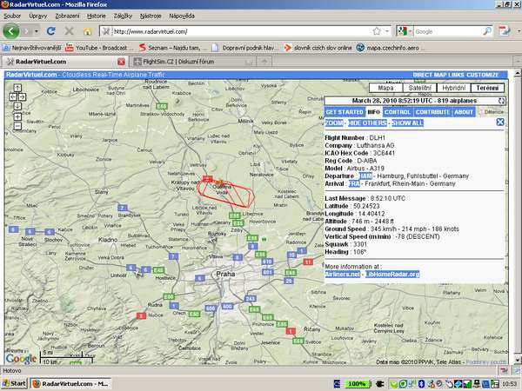Open the Záložky menu
Viewport: 522px width, 391px height.
coord(123,16)
